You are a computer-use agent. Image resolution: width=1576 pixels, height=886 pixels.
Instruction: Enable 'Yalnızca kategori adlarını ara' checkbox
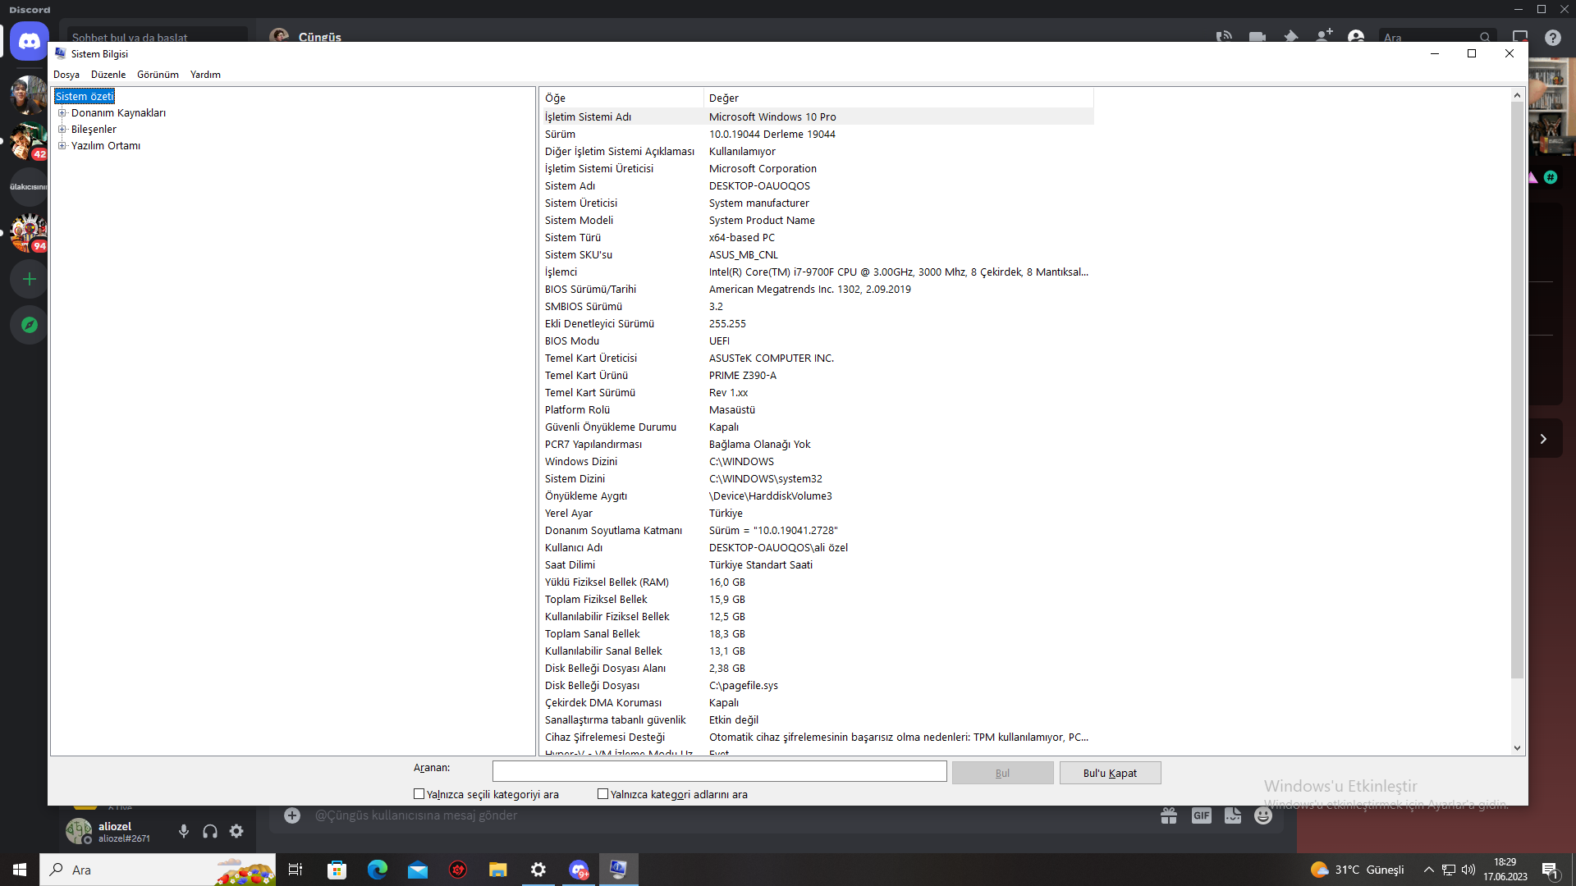(x=603, y=793)
